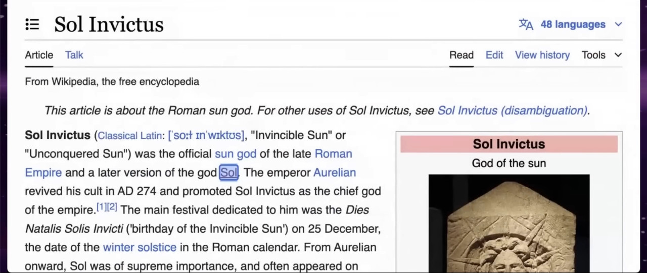This screenshot has height=273, width=647.
Task: Open the Talk tab
Action: pyautogui.click(x=74, y=55)
